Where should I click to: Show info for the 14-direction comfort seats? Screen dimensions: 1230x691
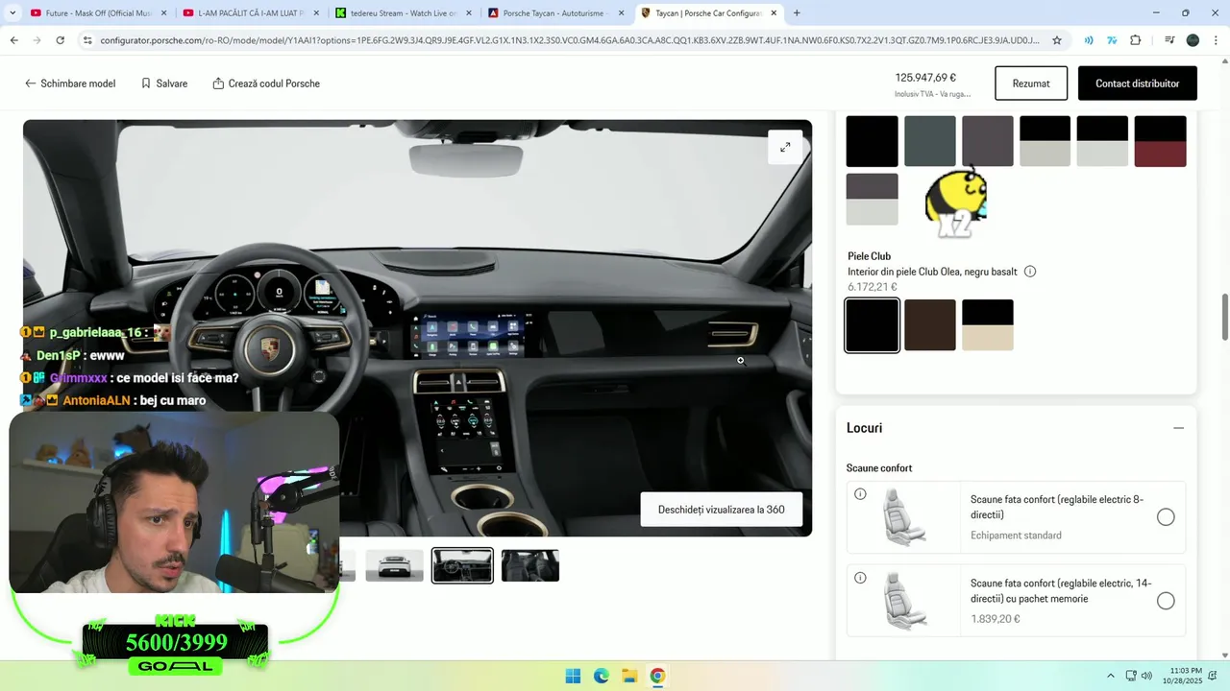coord(860,578)
